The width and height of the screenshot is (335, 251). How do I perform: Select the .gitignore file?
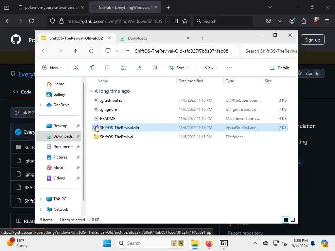[190, 109]
